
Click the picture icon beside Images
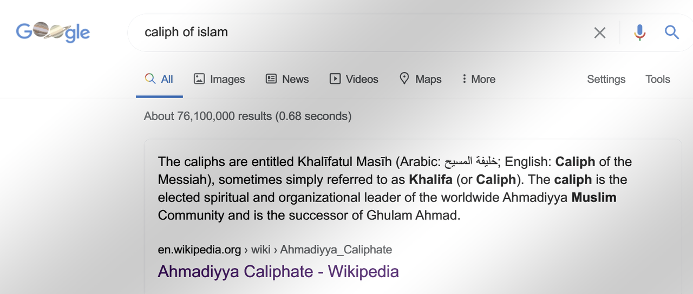199,79
